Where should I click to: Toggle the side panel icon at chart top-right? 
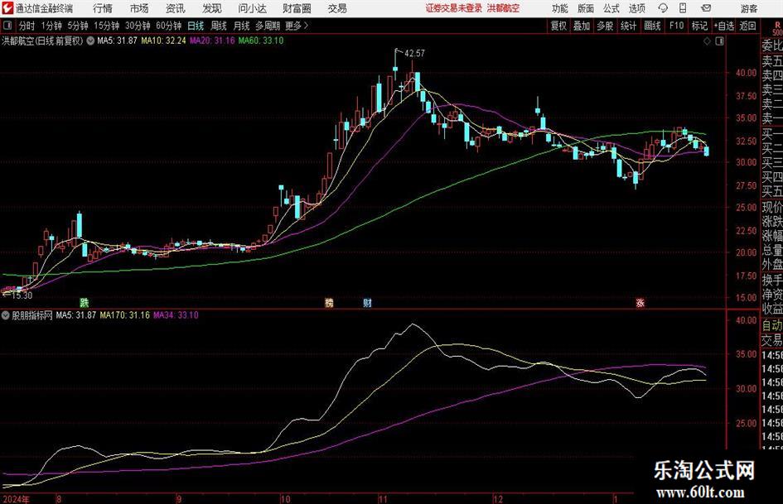719,41
